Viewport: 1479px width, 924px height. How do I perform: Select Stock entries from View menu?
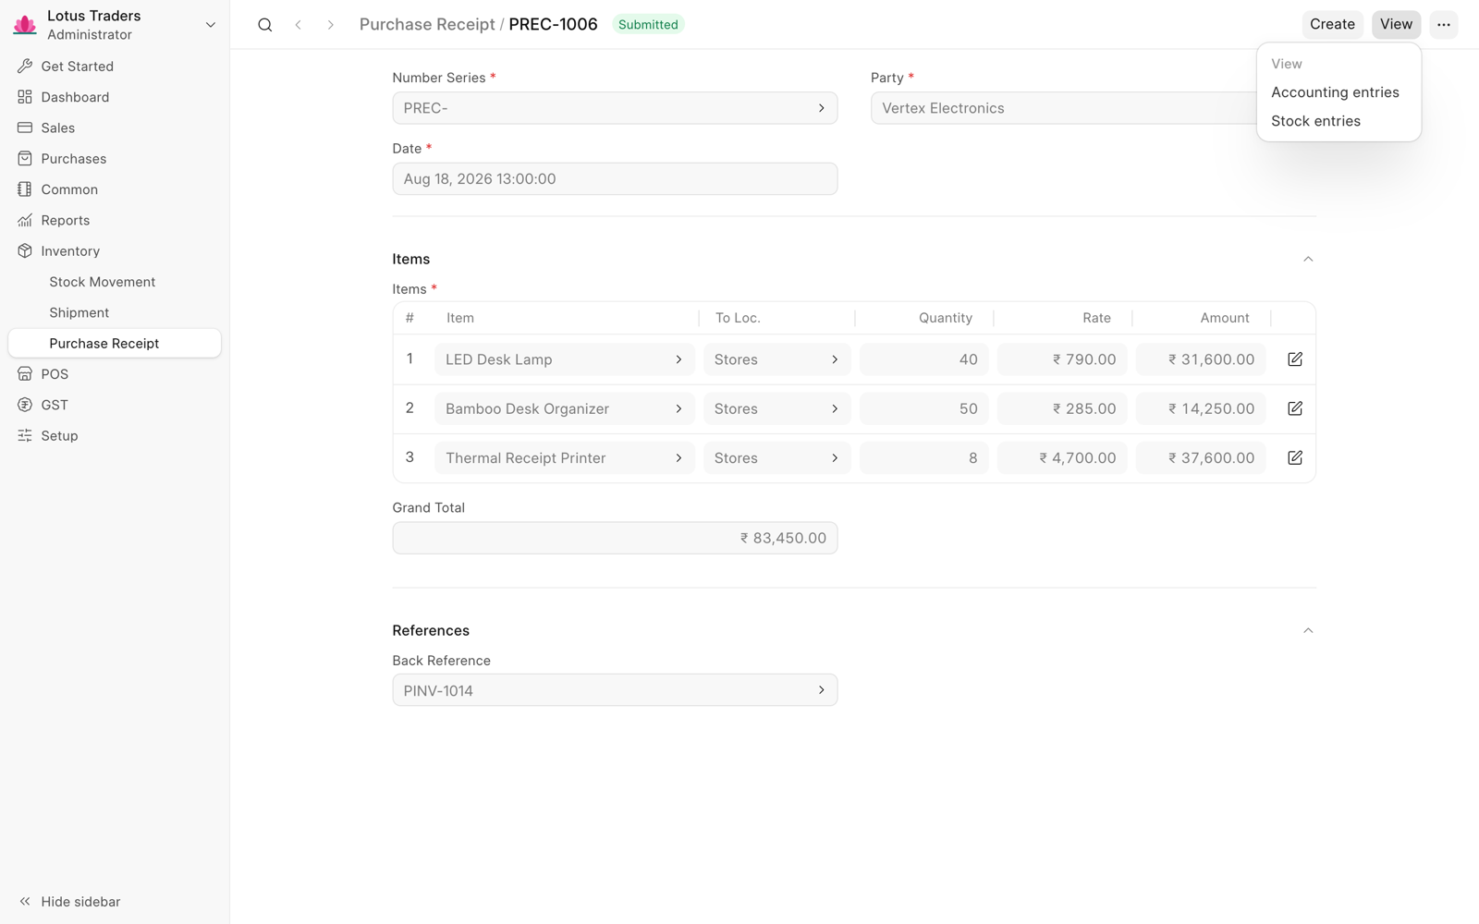tap(1315, 121)
